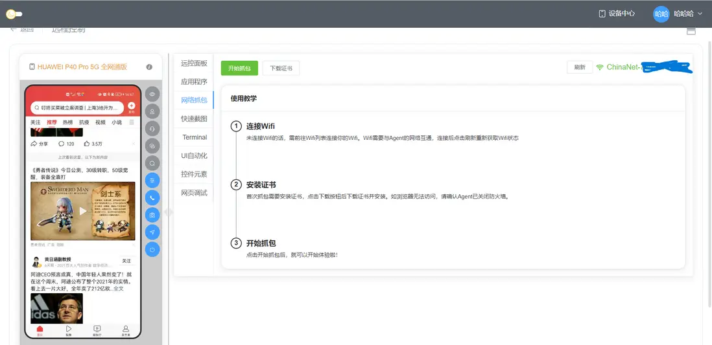Click the 下载证书 button
The height and width of the screenshot is (345, 712).
[x=281, y=68]
